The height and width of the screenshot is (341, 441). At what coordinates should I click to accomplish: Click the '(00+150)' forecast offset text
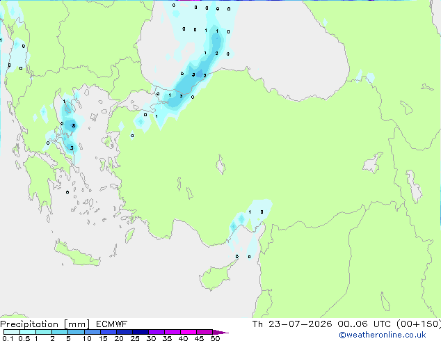coord(419,324)
